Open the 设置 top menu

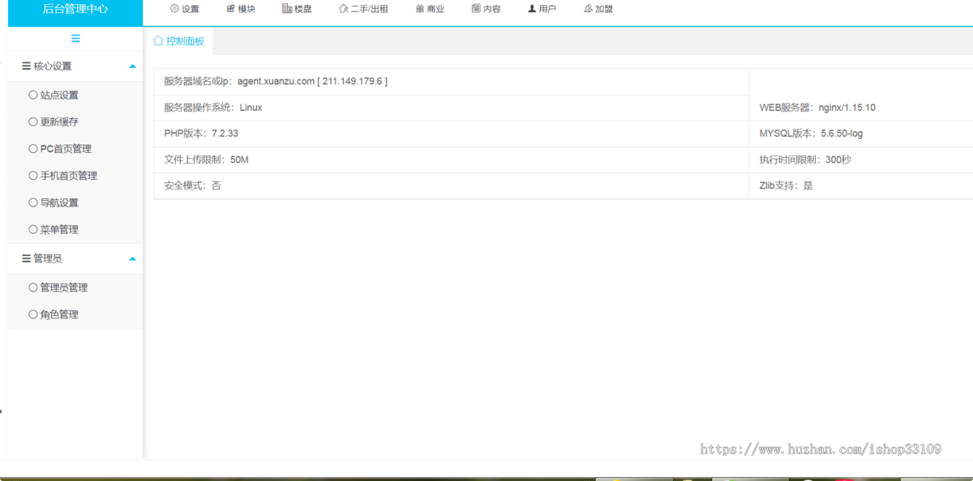pyautogui.click(x=184, y=9)
